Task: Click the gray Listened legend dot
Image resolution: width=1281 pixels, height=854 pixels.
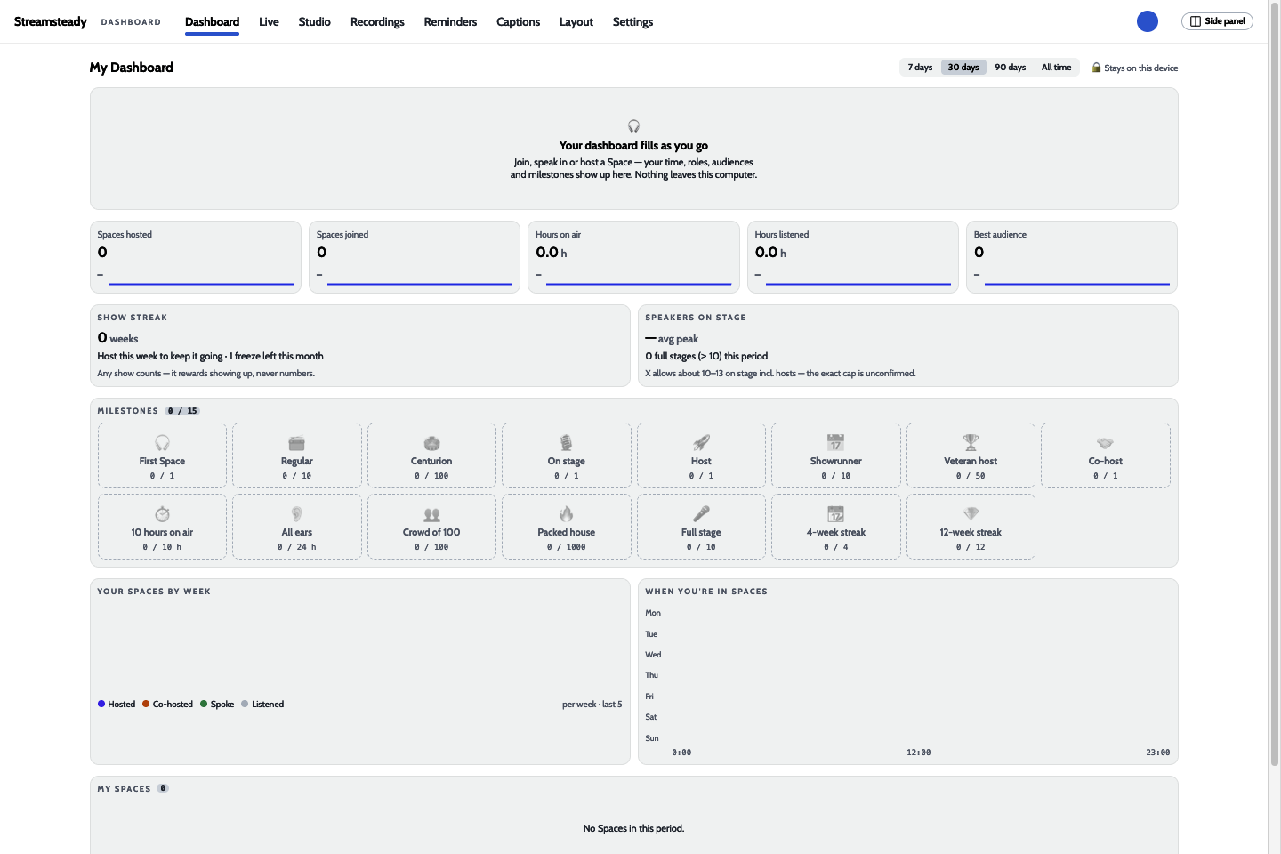Action: point(245,704)
